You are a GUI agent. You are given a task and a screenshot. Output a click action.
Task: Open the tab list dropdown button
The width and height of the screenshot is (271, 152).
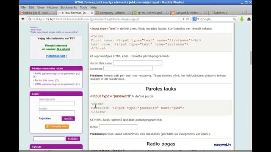click(249, 13)
